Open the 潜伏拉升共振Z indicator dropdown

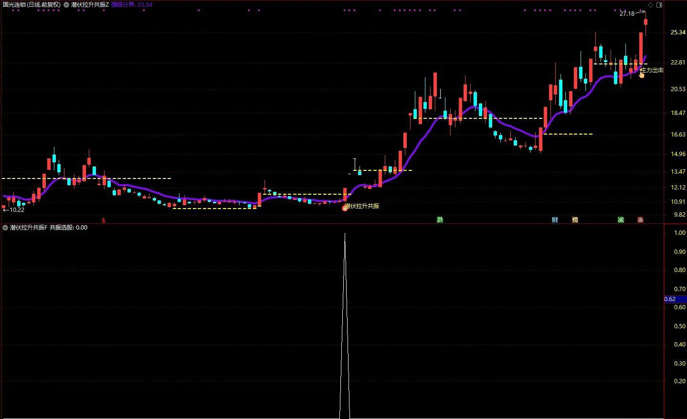coord(66,5)
